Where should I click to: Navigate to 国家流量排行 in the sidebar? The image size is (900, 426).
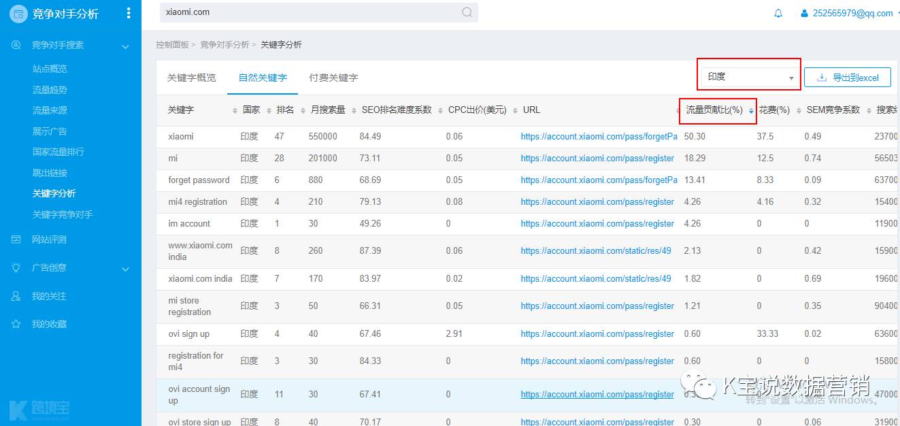click(x=59, y=152)
